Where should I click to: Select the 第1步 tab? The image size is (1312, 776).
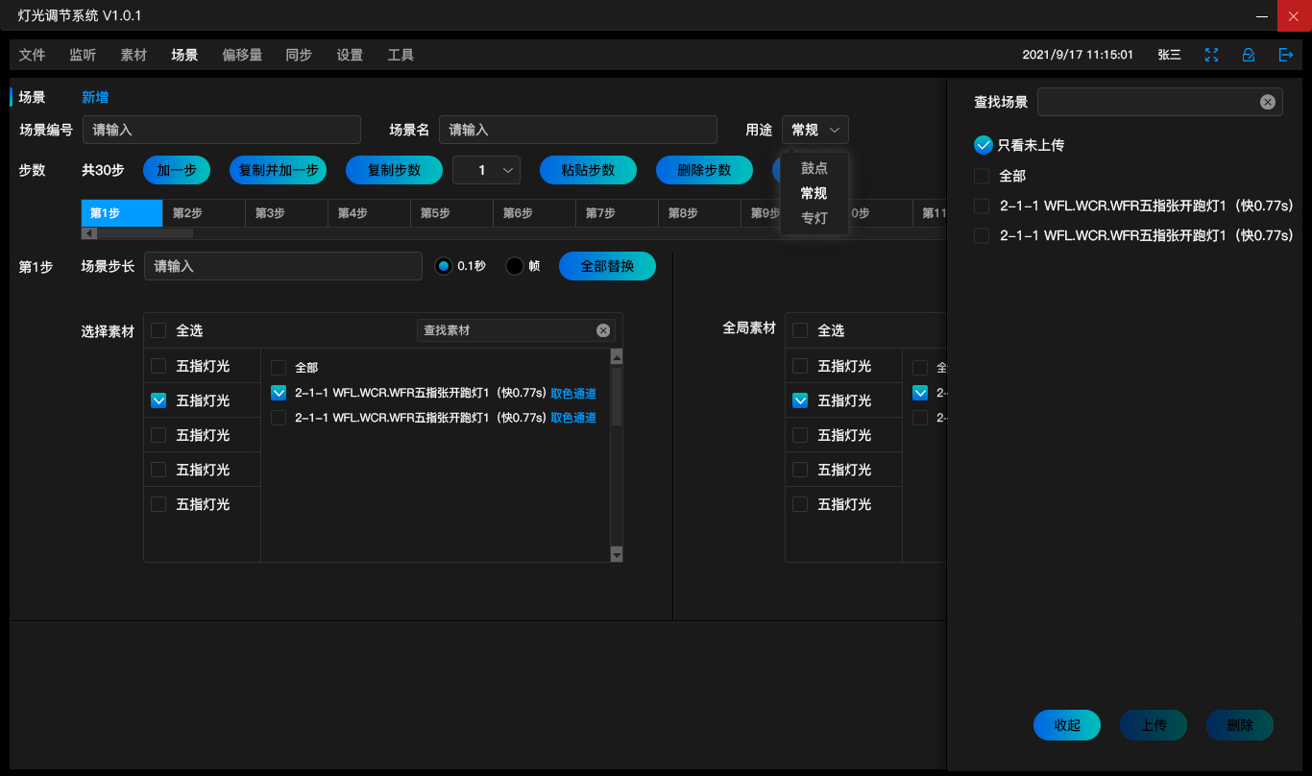[x=122, y=213]
